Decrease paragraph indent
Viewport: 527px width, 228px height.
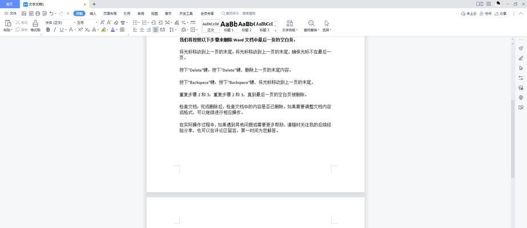coord(154,22)
